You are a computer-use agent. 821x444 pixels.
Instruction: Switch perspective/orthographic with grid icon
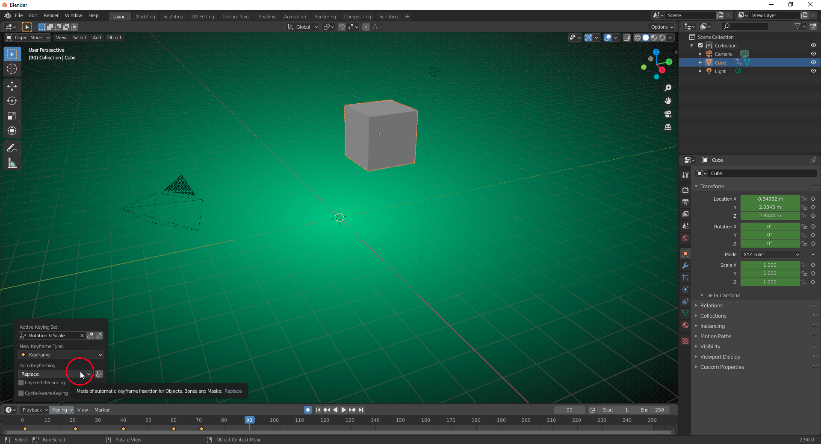(668, 127)
